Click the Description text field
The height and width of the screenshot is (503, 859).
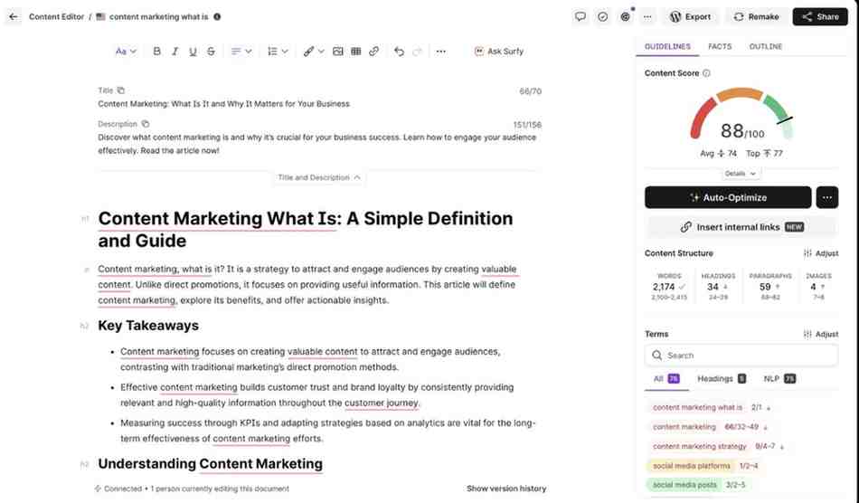[x=317, y=144]
